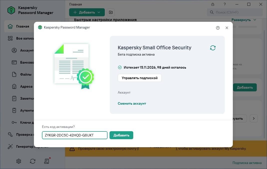Screen dimensions: 267x169
Task: Click the Есть код активации? label
Action: (x=58, y=127)
